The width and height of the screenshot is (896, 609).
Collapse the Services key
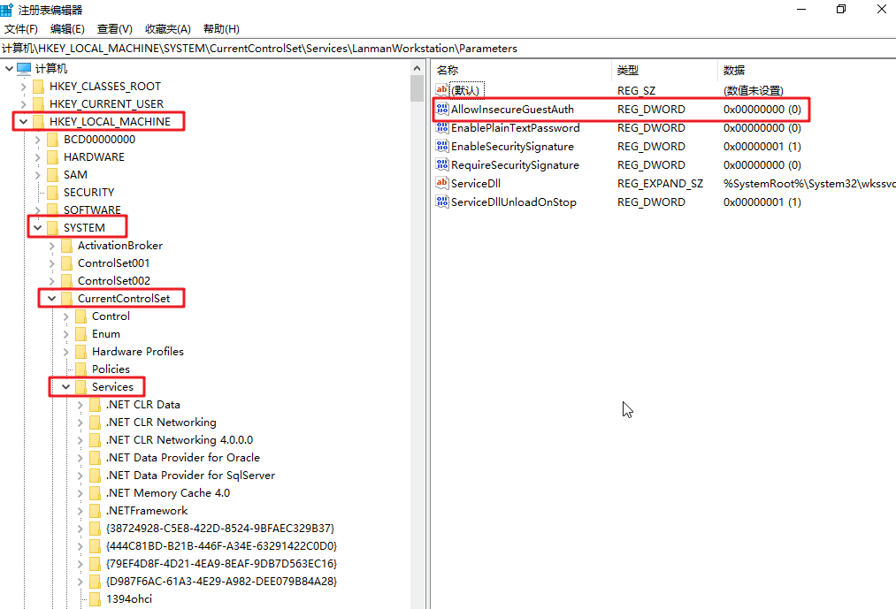point(66,387)
